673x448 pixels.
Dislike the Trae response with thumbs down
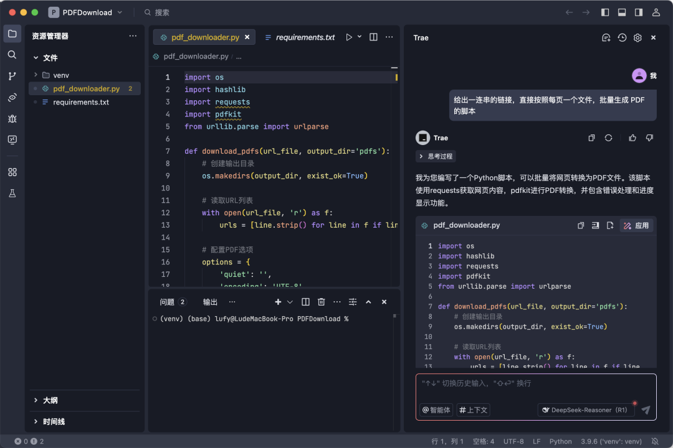(x=649, y=138)
